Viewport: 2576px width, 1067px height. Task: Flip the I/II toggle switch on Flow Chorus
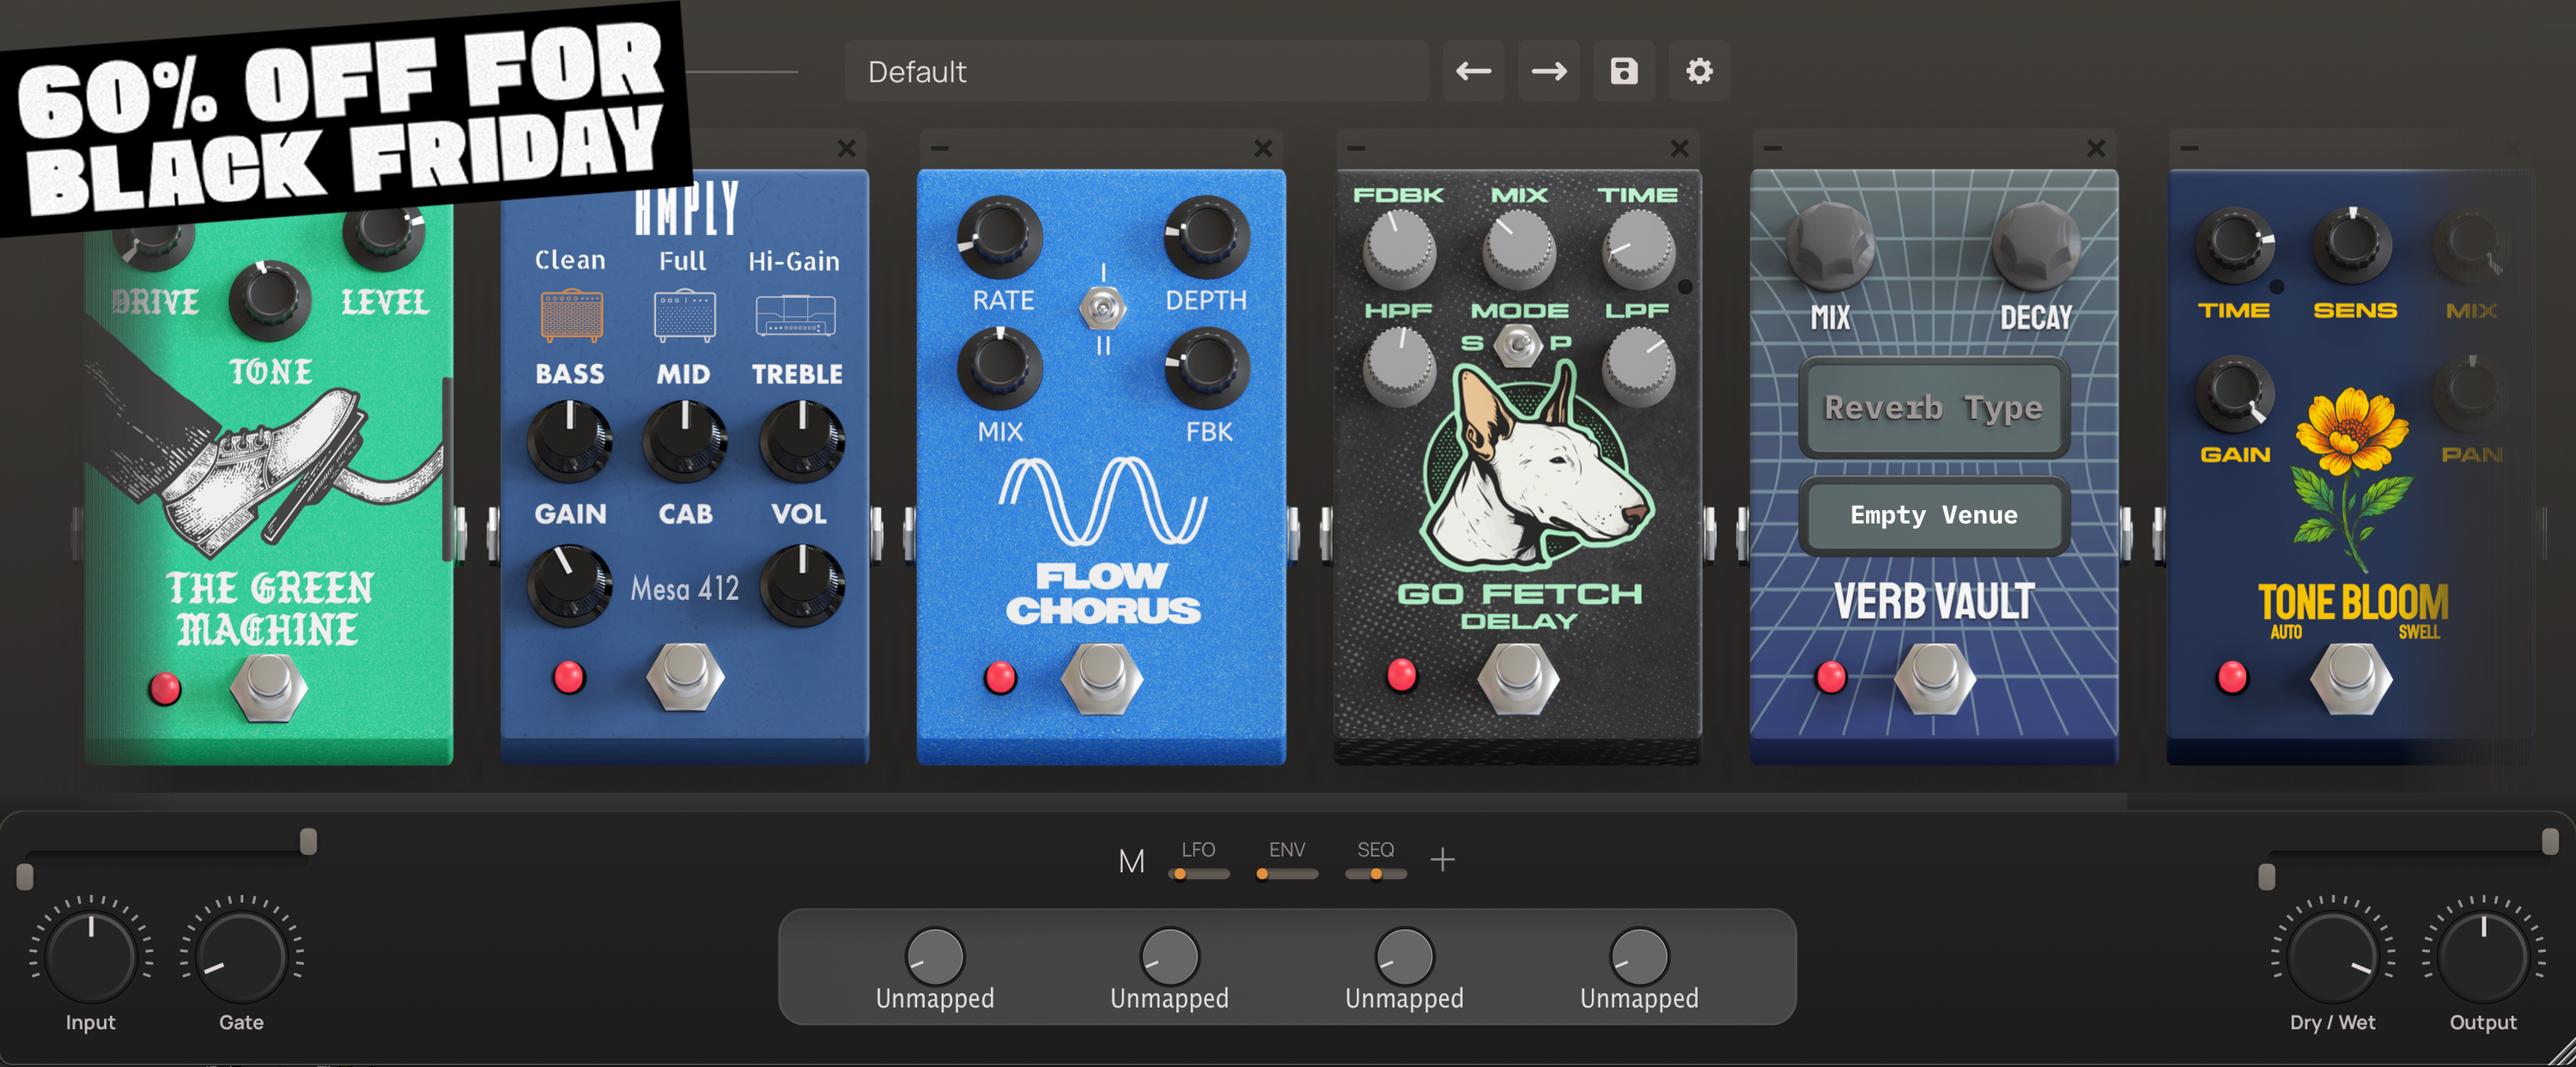(x=1103, y=310)
